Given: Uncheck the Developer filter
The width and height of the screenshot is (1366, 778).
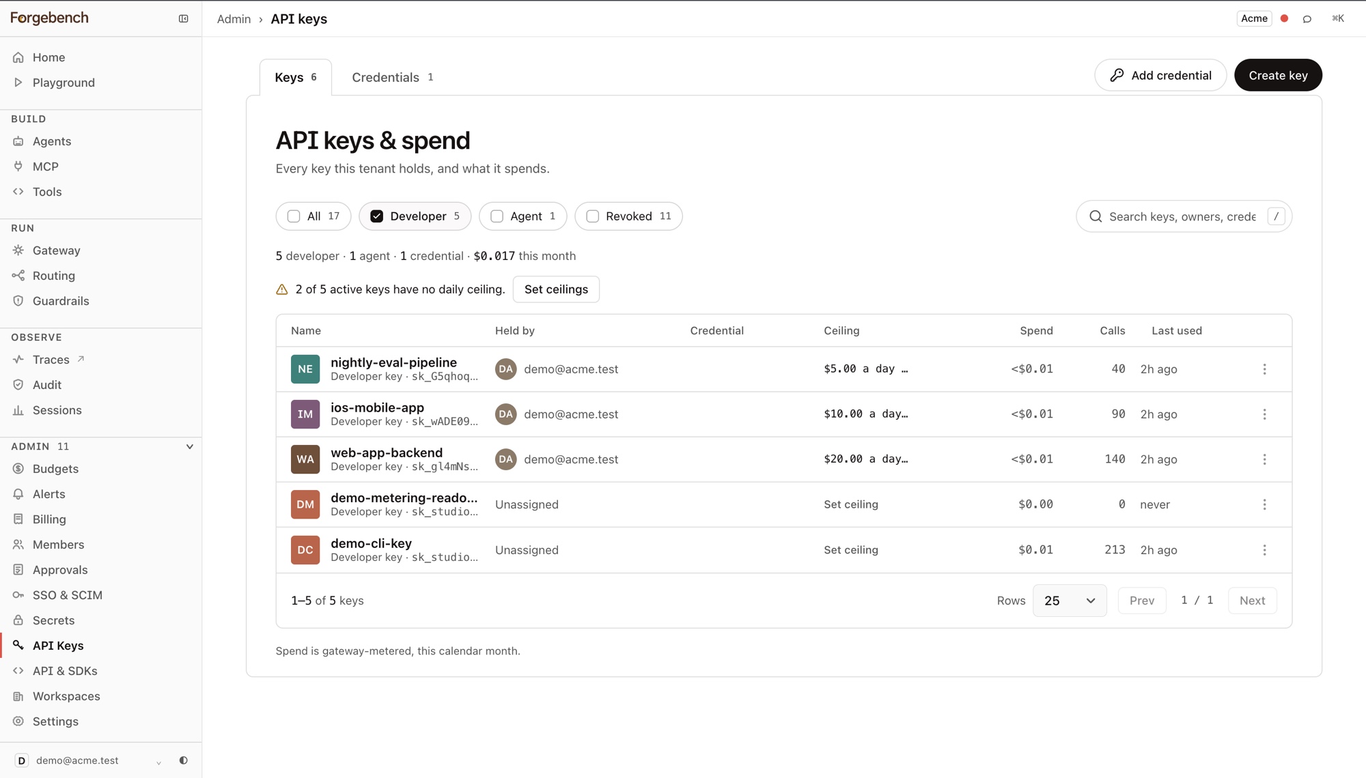Looking at the screenshot, I should point(415,216).
